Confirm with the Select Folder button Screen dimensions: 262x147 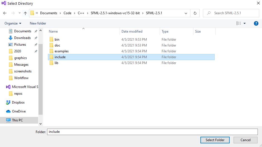(x=215, y=140)
